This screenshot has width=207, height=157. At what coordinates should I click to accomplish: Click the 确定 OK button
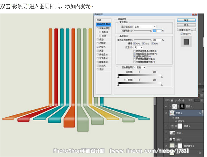[x=186, y=20]
